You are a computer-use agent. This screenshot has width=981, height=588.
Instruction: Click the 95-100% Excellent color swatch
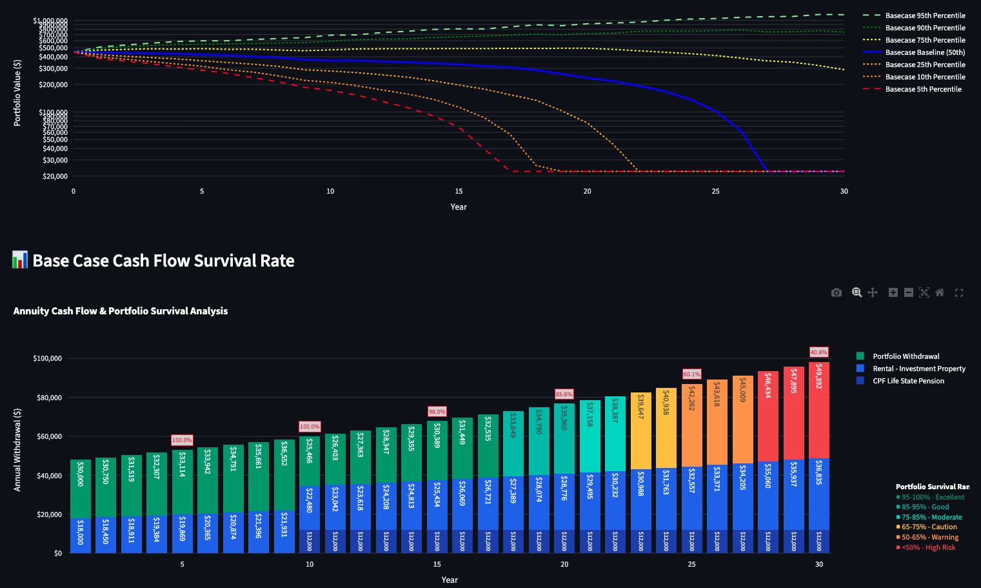pos(898,497)
